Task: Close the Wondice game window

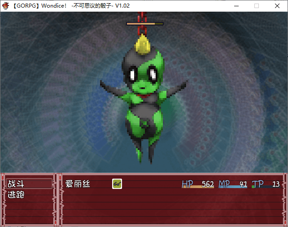Action: pos(277,6)
